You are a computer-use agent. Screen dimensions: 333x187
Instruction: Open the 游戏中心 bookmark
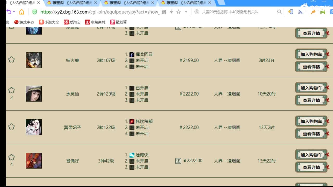(24, 22)
